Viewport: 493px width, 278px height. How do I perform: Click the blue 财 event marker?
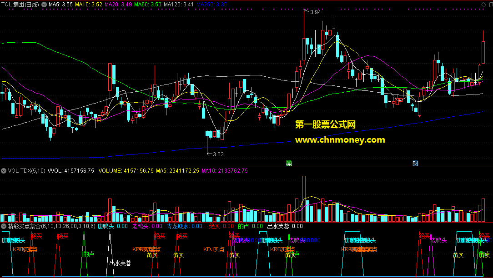click(x=415, y=164)
